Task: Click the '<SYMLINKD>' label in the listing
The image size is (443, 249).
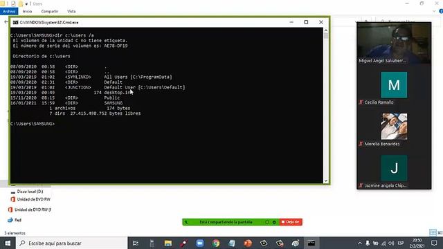Action: coord(78,77)
